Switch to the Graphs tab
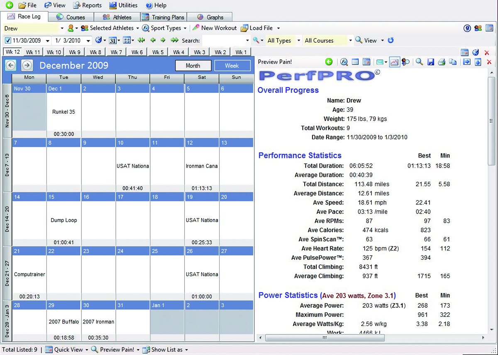This screenshot has height=355, width=498. pos(210,17)
